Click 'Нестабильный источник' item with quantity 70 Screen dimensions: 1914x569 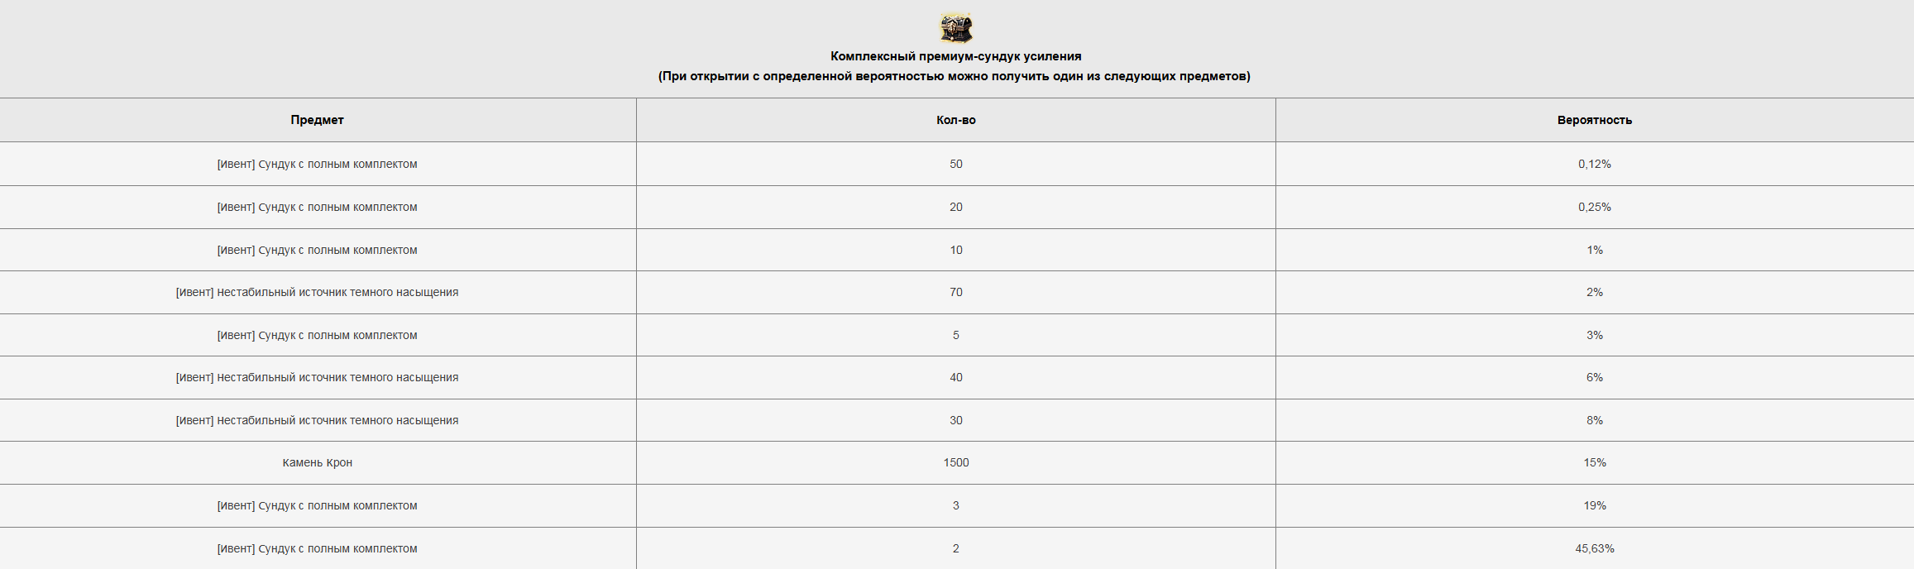pos(317,292)
